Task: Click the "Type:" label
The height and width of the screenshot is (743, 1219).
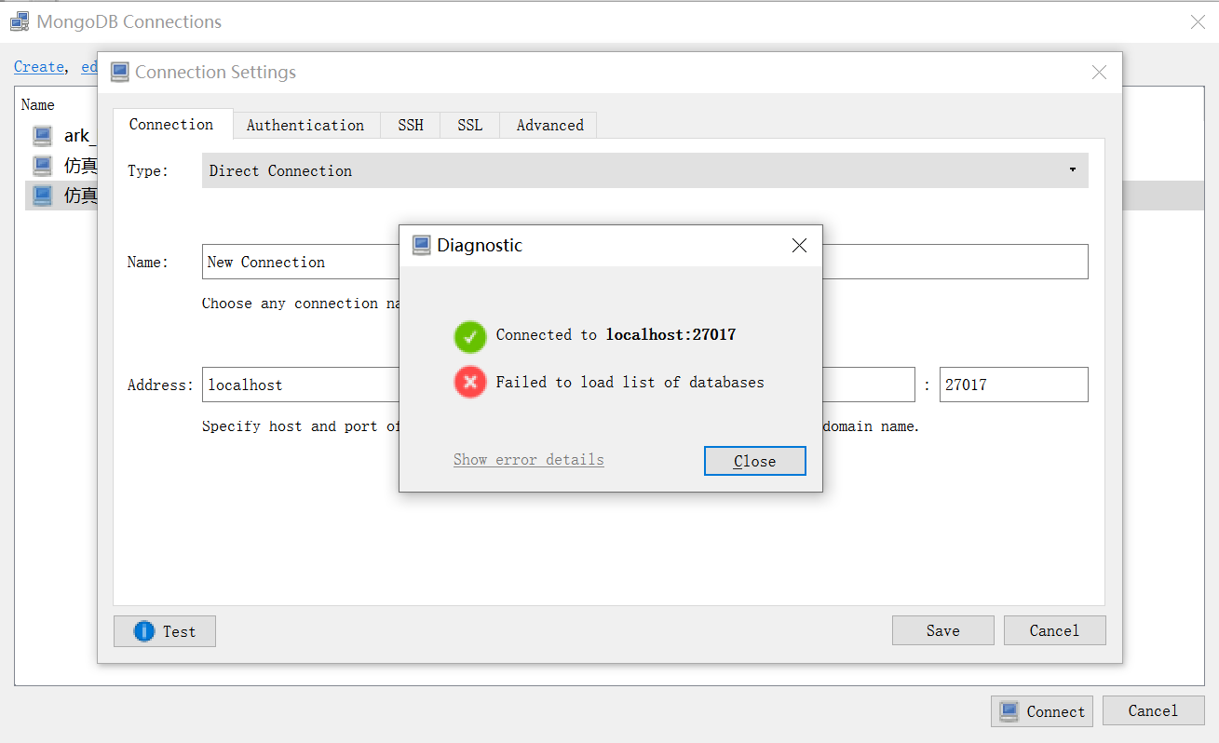Action: coord(148,170)
